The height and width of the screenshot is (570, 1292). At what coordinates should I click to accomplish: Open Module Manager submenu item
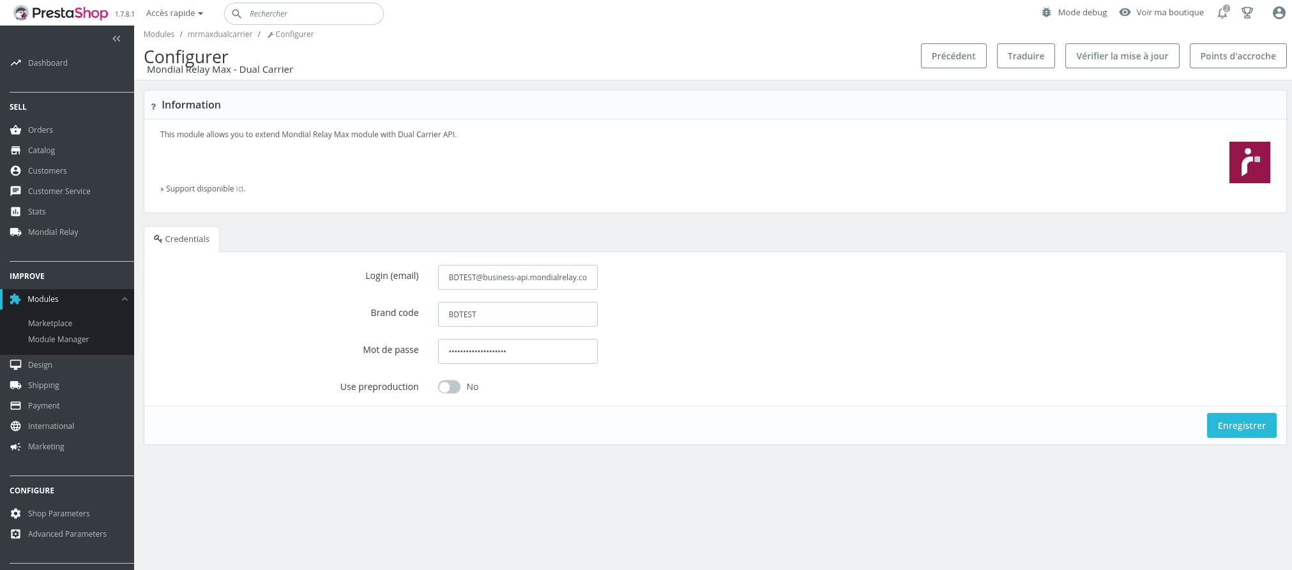click(58, 340)
